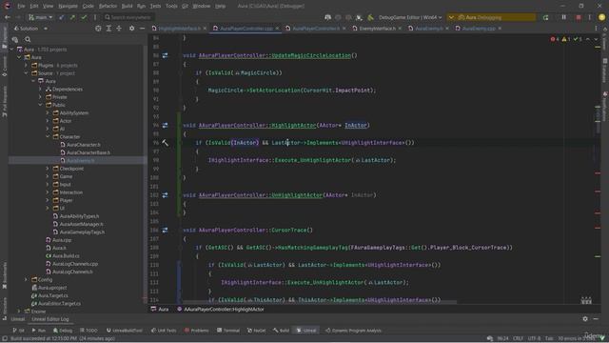This screenshot has height=343, width=609.
Task: Open Solution panel settings gear
Action: coord(132,29)
